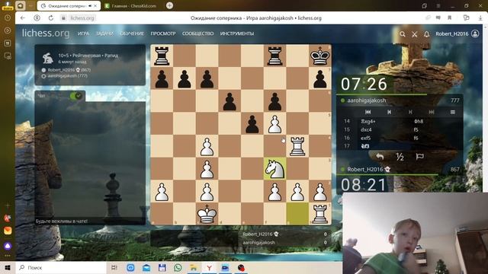
Task: Open WhatsApp from the taskbar
Action: click(x=178, y=268)
